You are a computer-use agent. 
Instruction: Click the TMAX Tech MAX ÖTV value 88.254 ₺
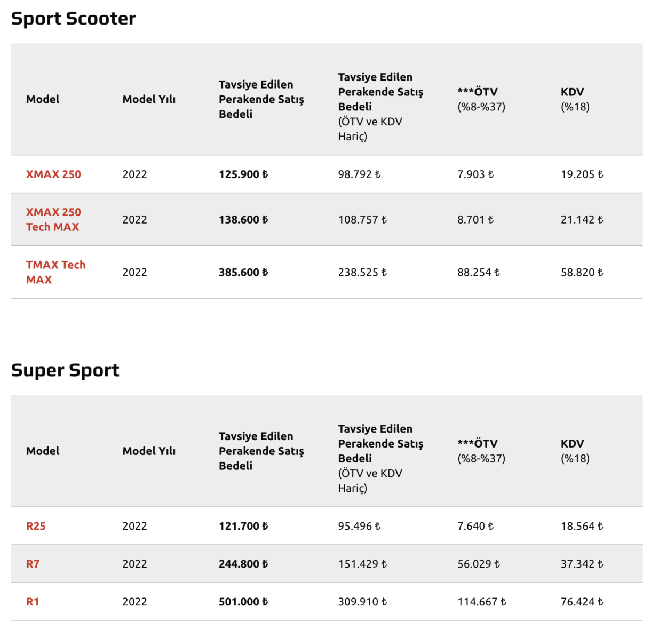pos(479,272)
